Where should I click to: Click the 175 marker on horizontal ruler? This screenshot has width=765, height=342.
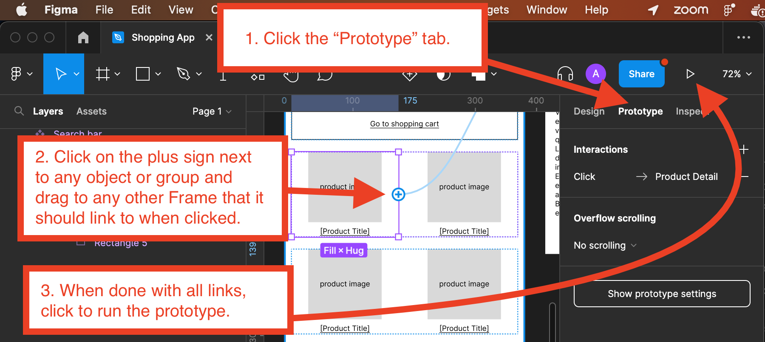click(410, 101)
